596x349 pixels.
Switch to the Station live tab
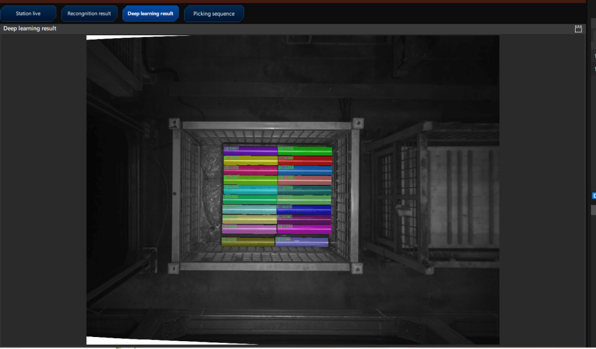point(28,13)
